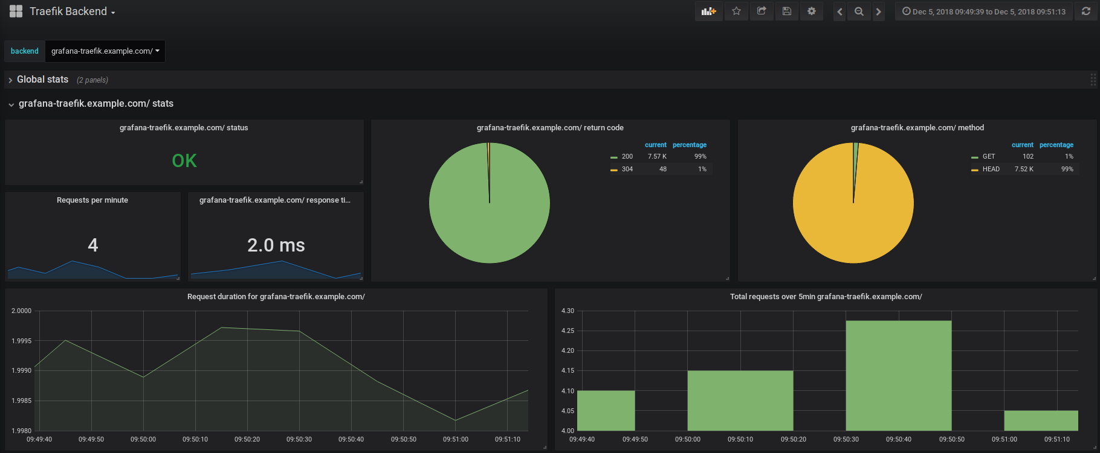Open the time range picker
Viewport: 1100px width, 453px height.
coord(984,11)
